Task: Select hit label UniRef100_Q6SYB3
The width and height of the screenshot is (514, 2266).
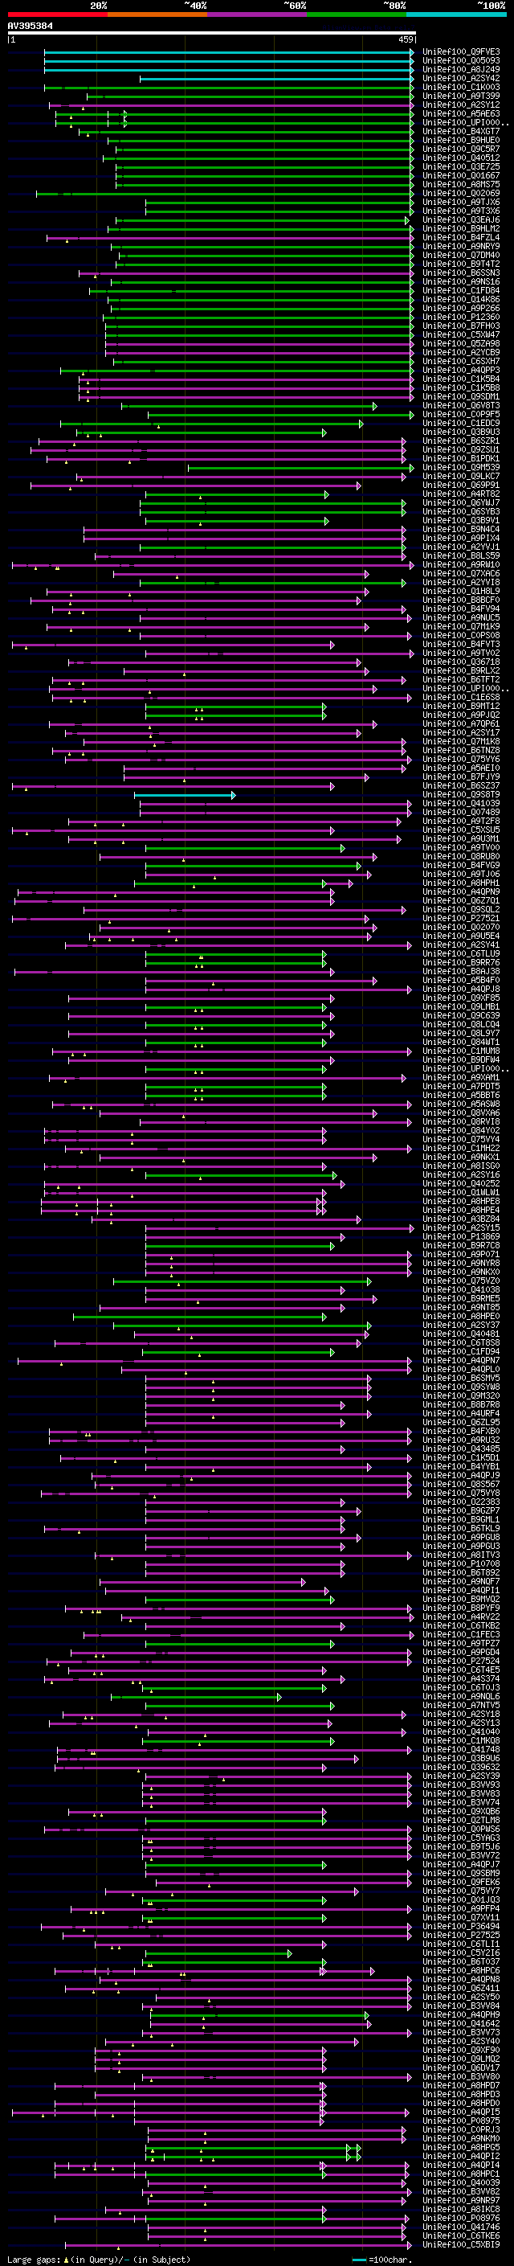Action: (461, 512)
